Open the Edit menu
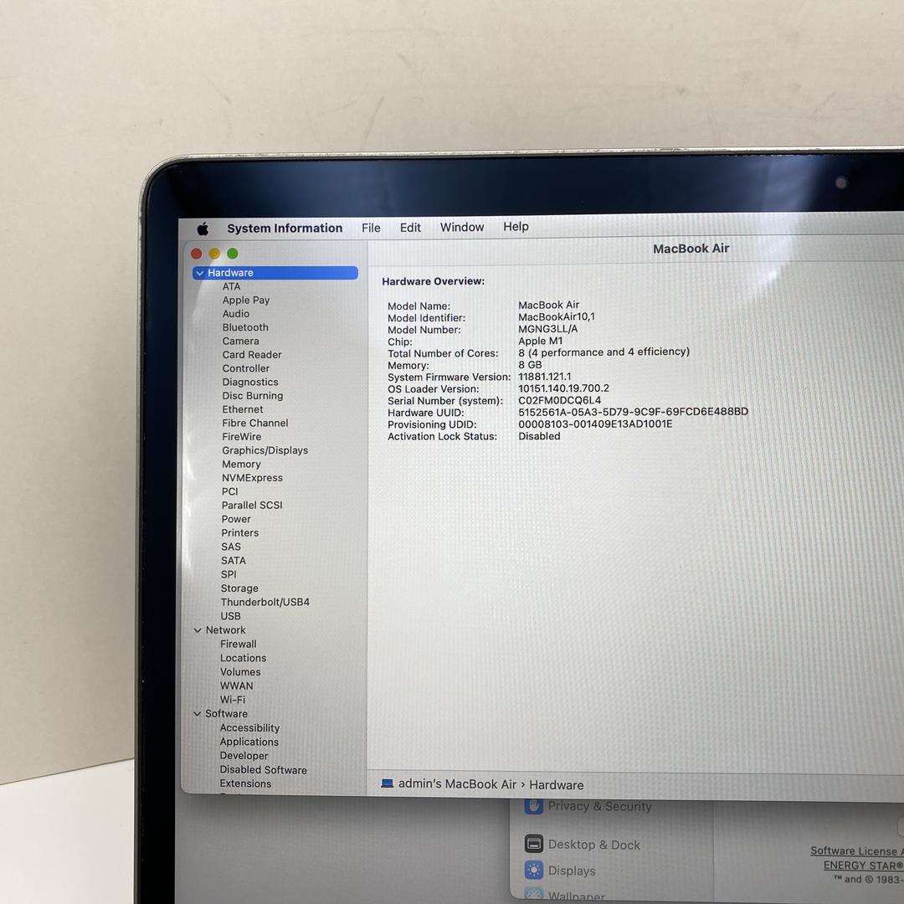904x904 pixels. pos(410,228)
